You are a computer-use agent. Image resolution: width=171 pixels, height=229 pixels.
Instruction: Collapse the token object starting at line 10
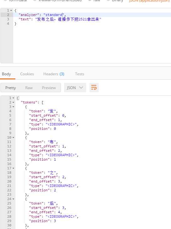(13, 138)
